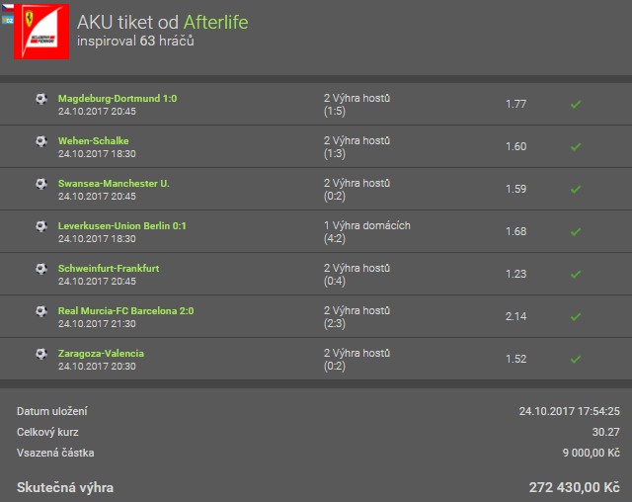Open the Real Murcia-FC Barcelona 2:0 match link
Viewport: 632px width, 502px height.
tap(125, 311)
